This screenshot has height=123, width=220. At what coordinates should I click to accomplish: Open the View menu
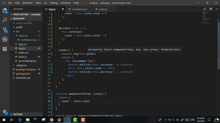click(38, 3)
